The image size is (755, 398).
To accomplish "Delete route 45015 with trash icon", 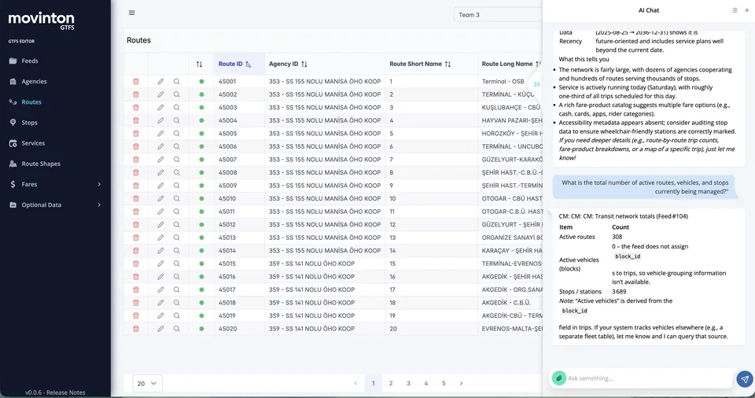I will [136, 263].
